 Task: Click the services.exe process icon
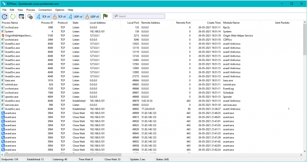[x=3, y=105]
